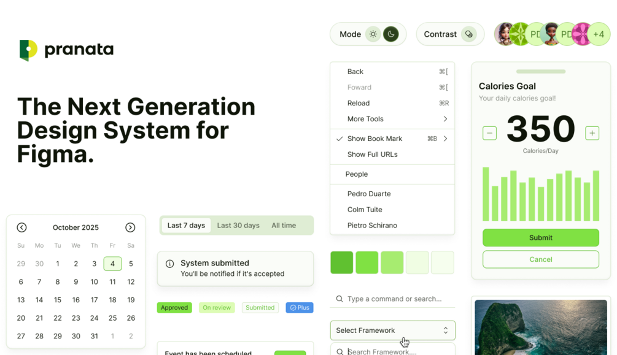
Task: Expand the More Tools submenu arrow
Action: tap(445, 119)
